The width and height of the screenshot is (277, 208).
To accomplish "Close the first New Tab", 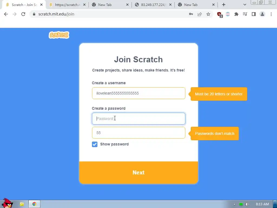I will coord(127,5).
